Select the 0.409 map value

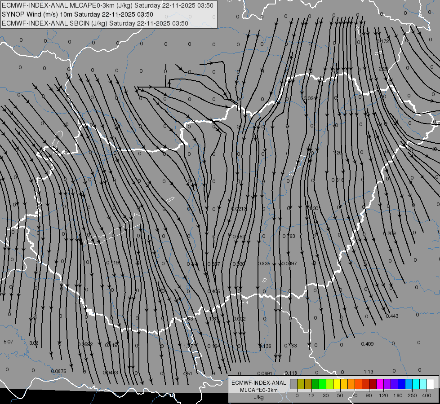tap(367, 344)
